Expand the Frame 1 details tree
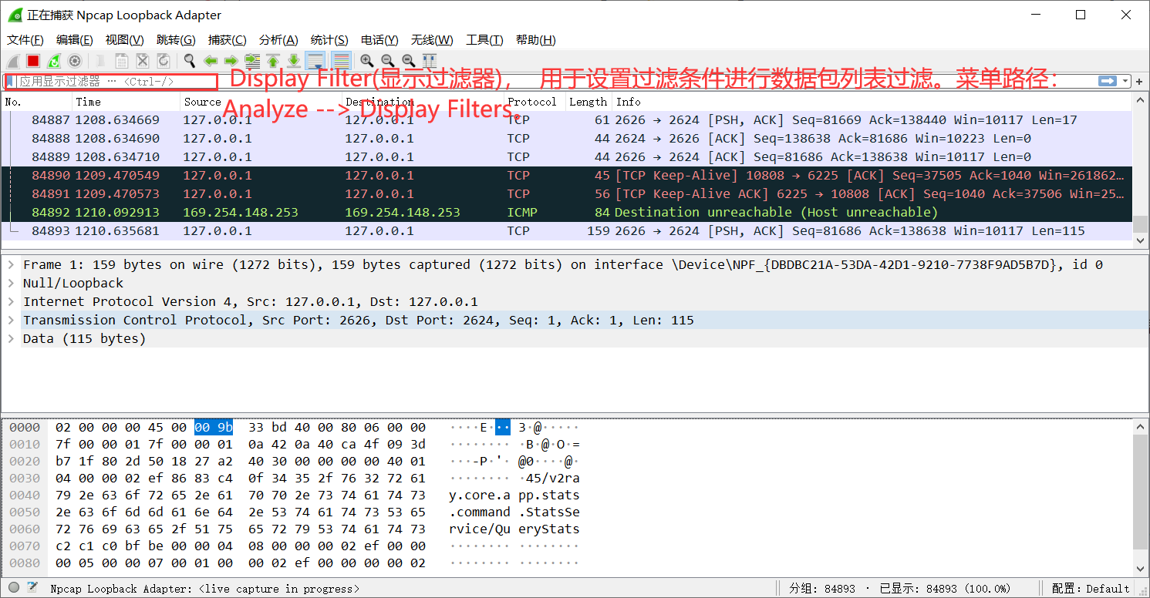The height and width of the screenshot is (598, 1150). pyautogui.click(x=11, y=264)
